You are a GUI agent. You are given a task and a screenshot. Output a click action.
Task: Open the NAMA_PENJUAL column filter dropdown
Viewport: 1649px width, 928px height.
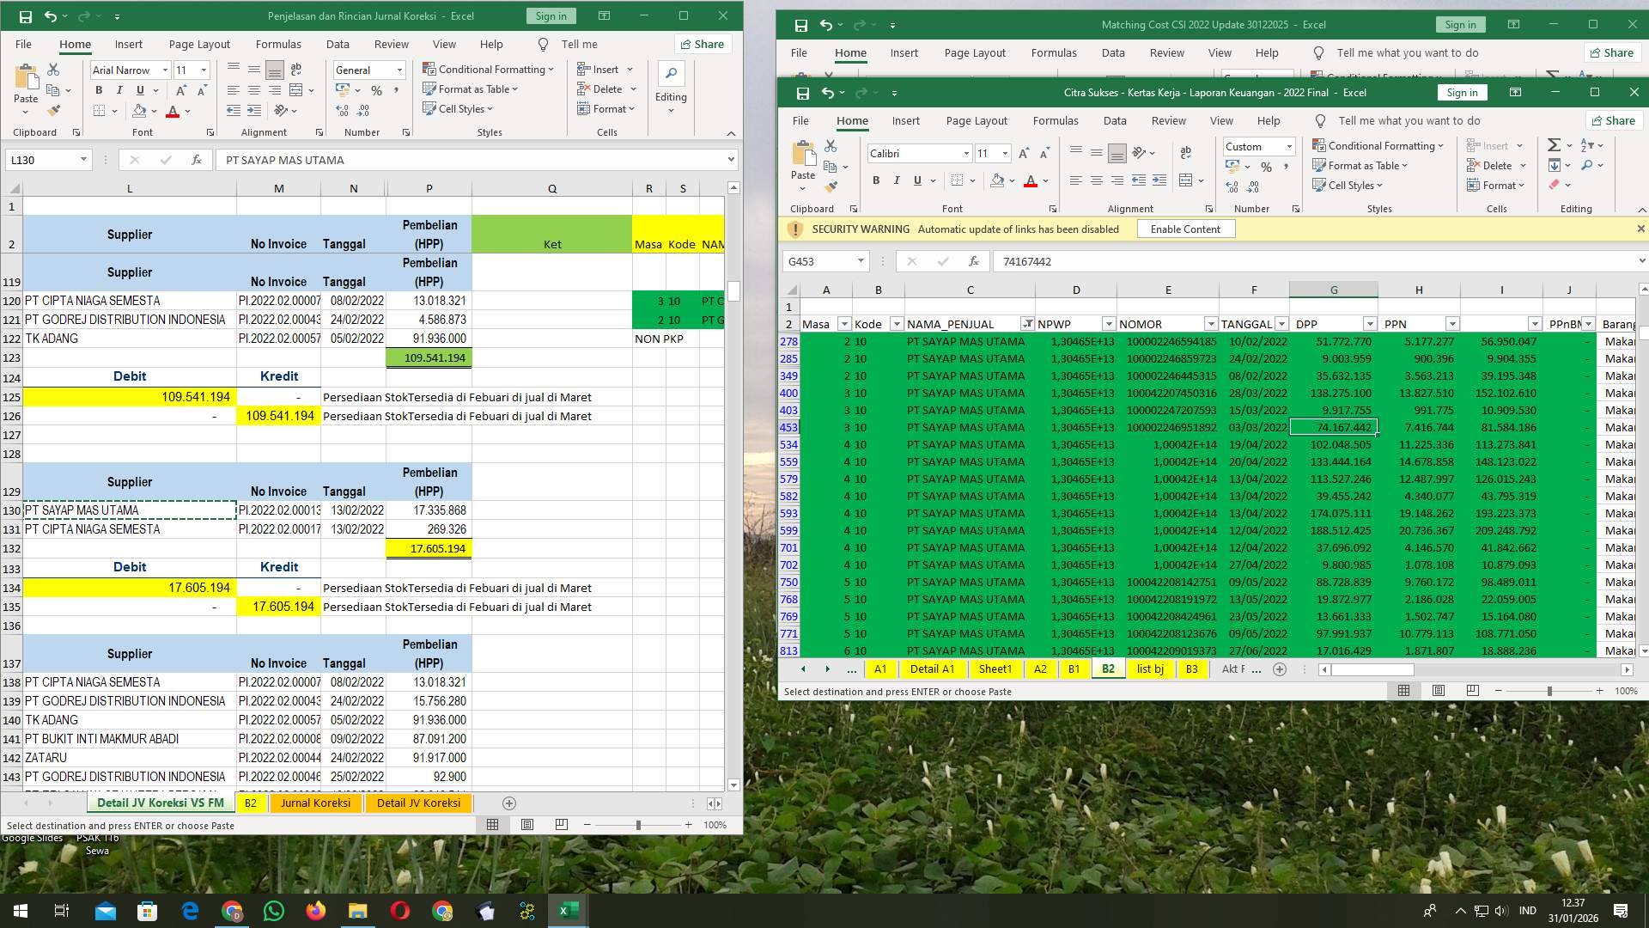(x=1028, y=324)
